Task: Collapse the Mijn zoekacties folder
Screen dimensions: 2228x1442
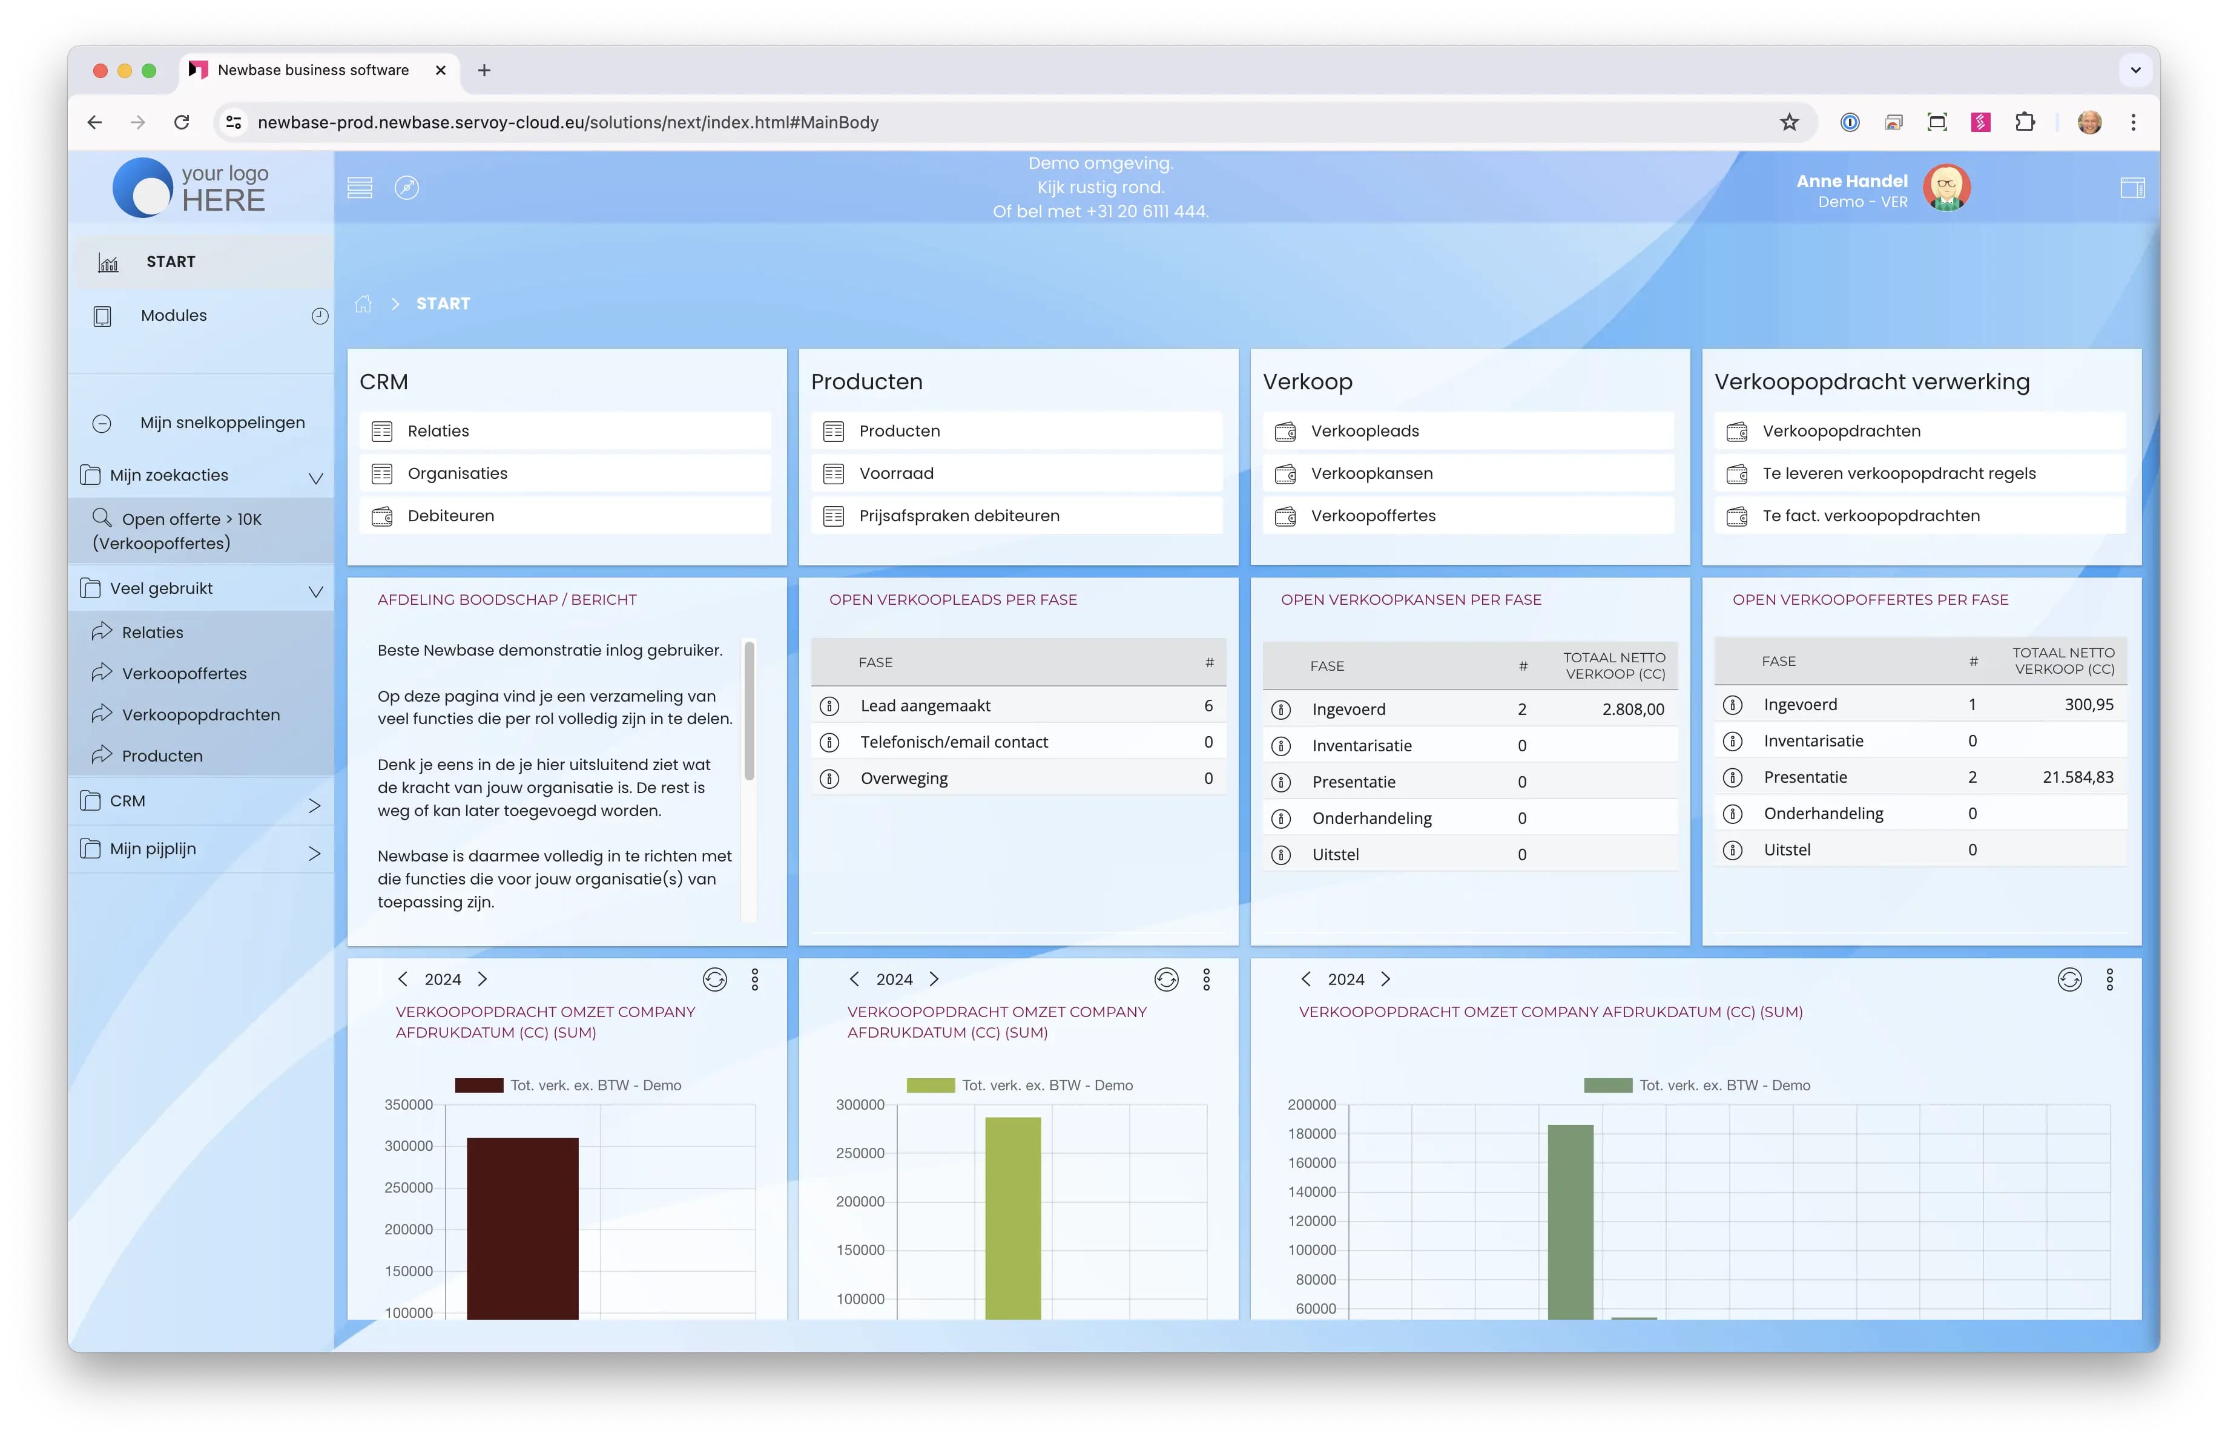Action: pyautogui.click(x=315, y=477)
